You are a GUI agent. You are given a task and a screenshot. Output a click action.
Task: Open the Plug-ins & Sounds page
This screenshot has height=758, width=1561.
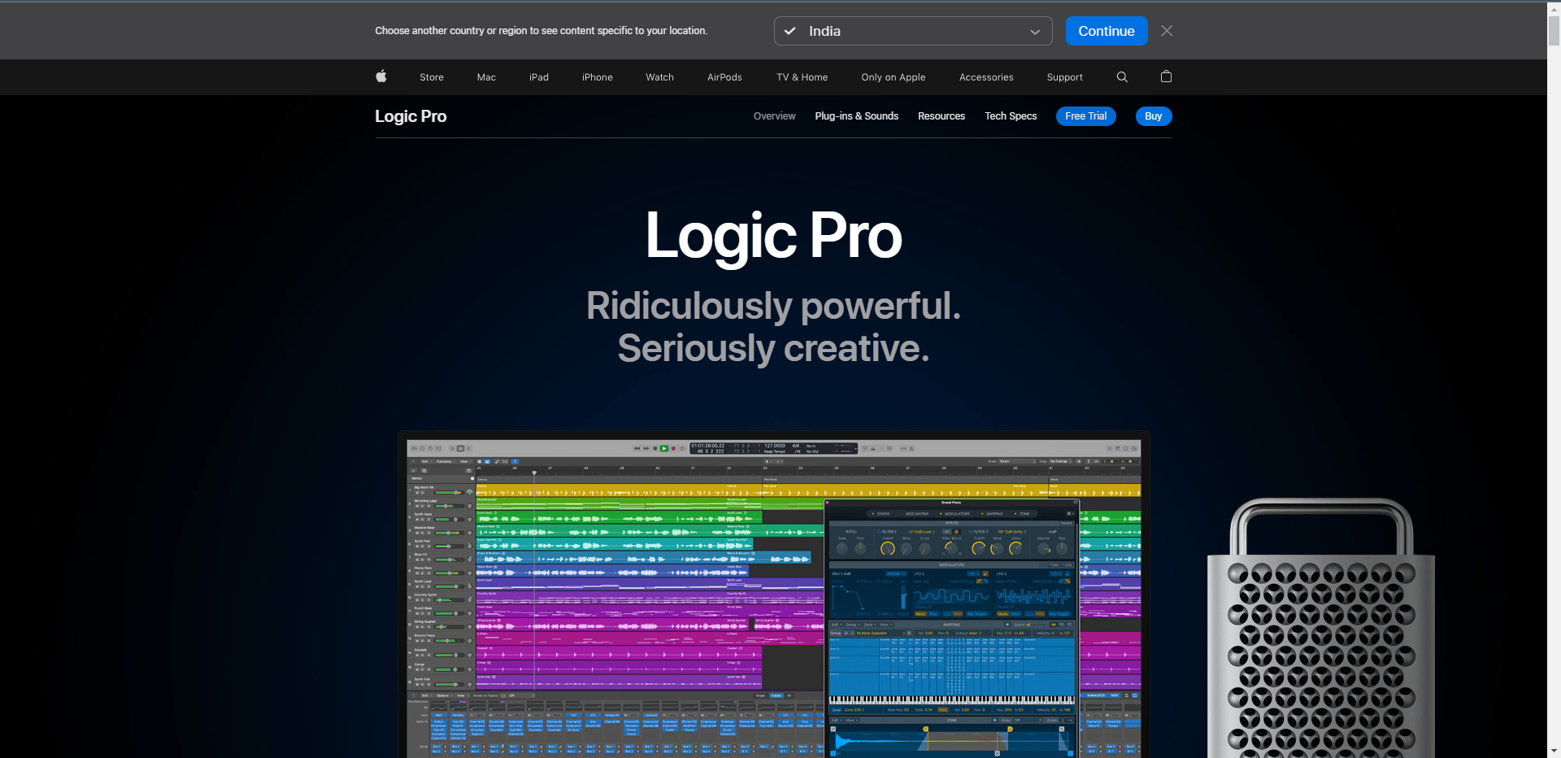[857, 116]
